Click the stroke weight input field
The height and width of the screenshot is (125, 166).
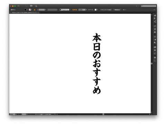coord(41,10)
